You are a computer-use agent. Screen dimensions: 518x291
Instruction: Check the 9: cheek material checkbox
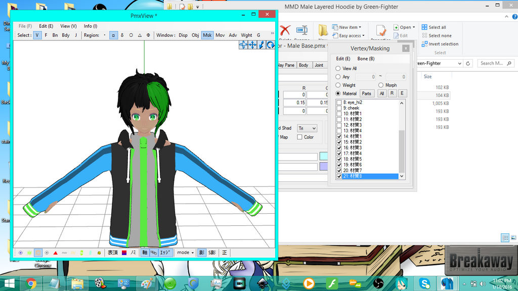pyautogui.click(x=339, y=108)
